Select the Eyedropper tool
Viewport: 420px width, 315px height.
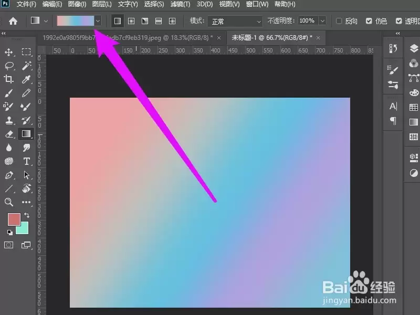coord(26,79)
